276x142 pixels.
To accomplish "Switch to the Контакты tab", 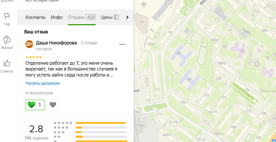I will [35, 17].
